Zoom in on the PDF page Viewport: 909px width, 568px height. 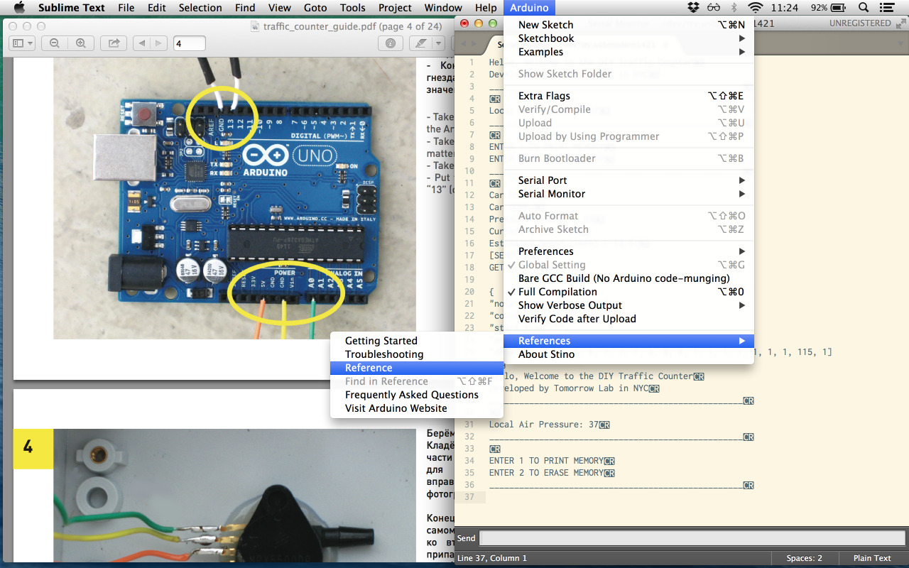pos(80,43)
